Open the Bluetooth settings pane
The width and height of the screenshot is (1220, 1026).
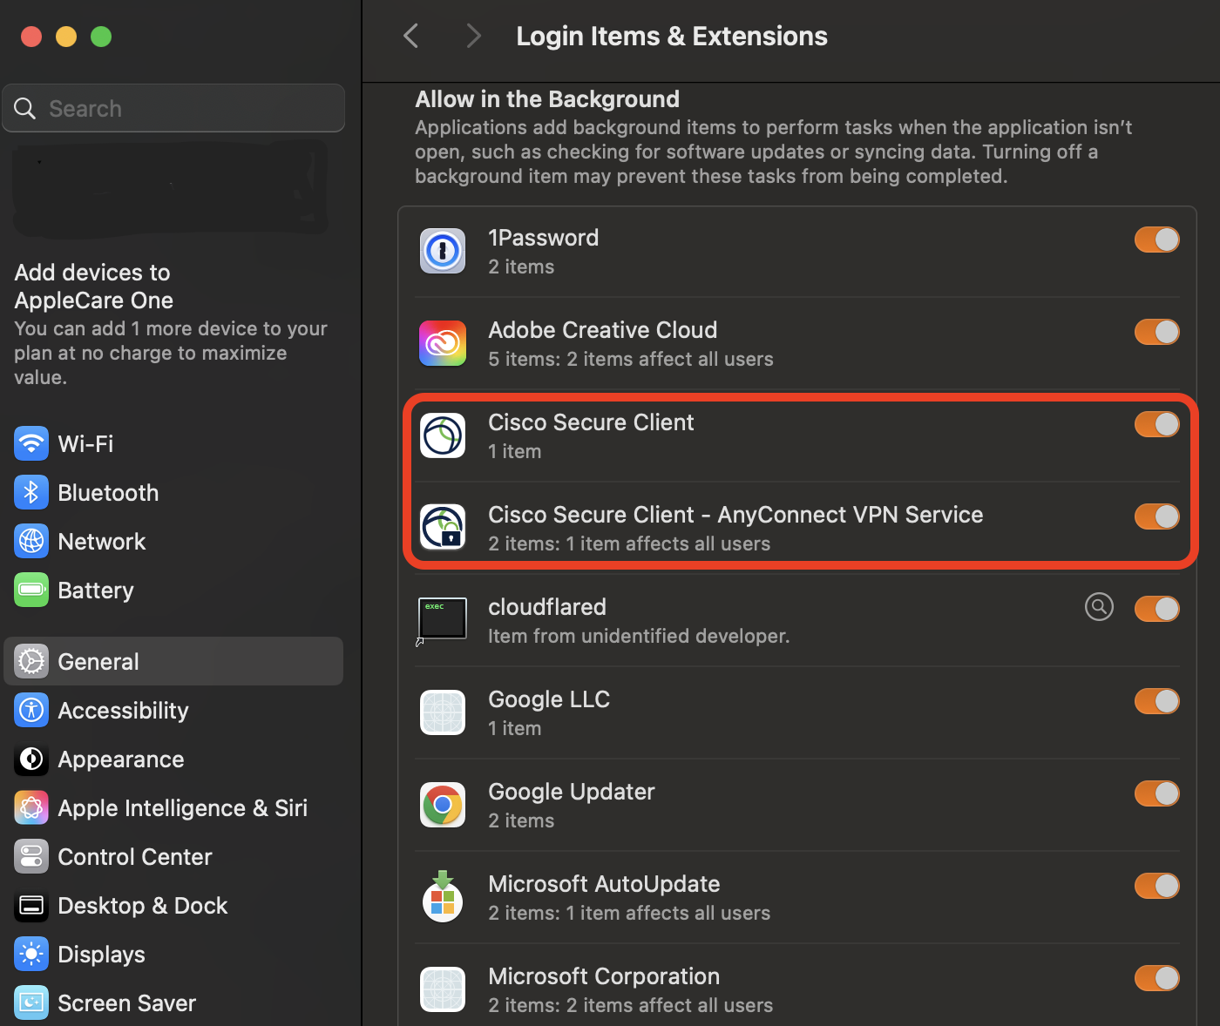pyautogui.click(x=173, y=492)
